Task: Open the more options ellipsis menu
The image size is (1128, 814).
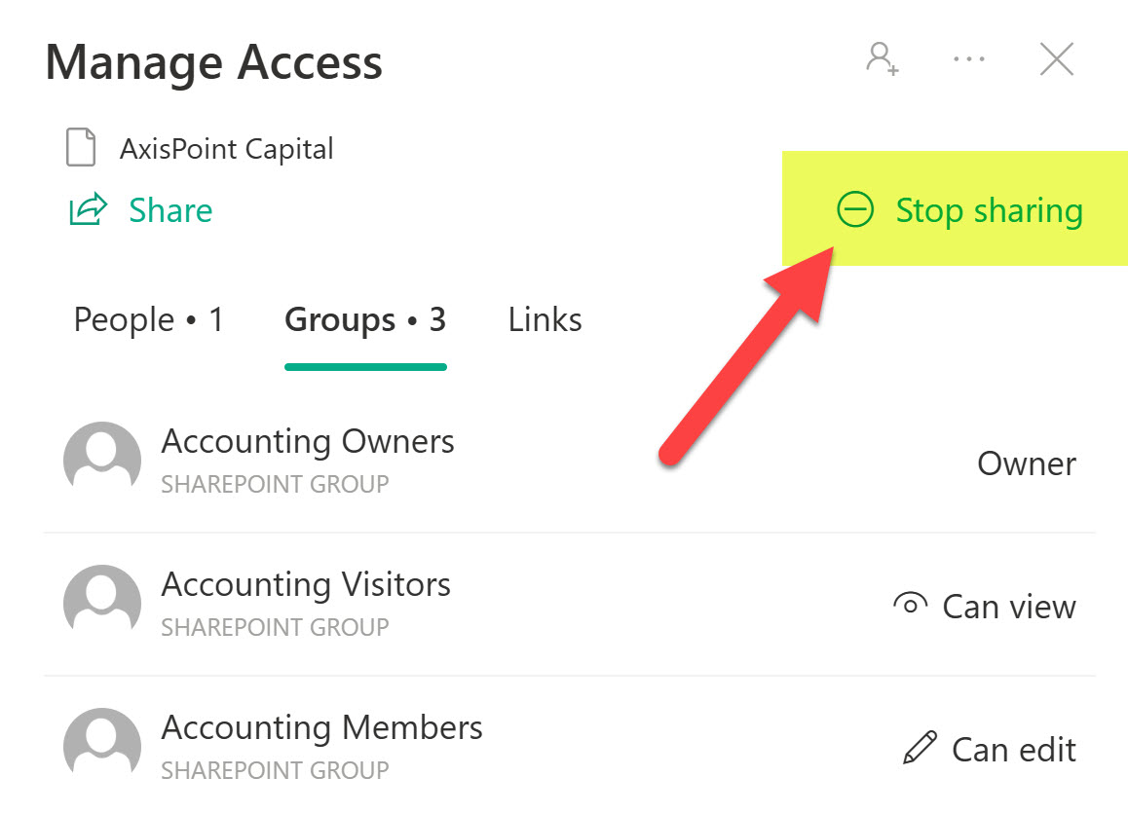Action: (969, 59)
